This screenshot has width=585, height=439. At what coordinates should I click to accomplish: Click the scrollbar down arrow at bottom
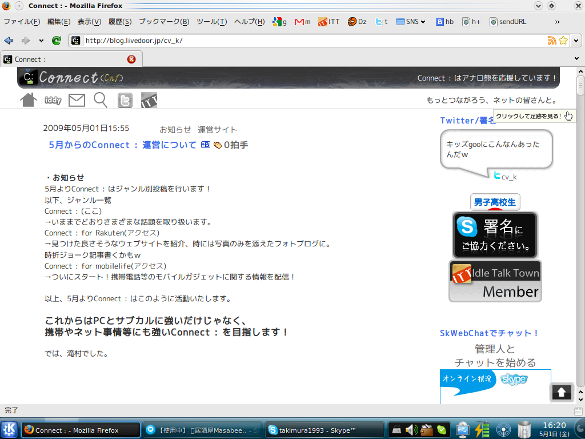click(580, 400)
